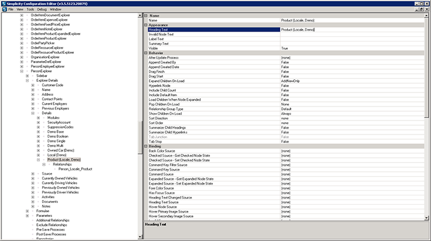Collapse the Name property category
Image resolution: width=431 pixels, height=241 pixels.
point(146,16)
